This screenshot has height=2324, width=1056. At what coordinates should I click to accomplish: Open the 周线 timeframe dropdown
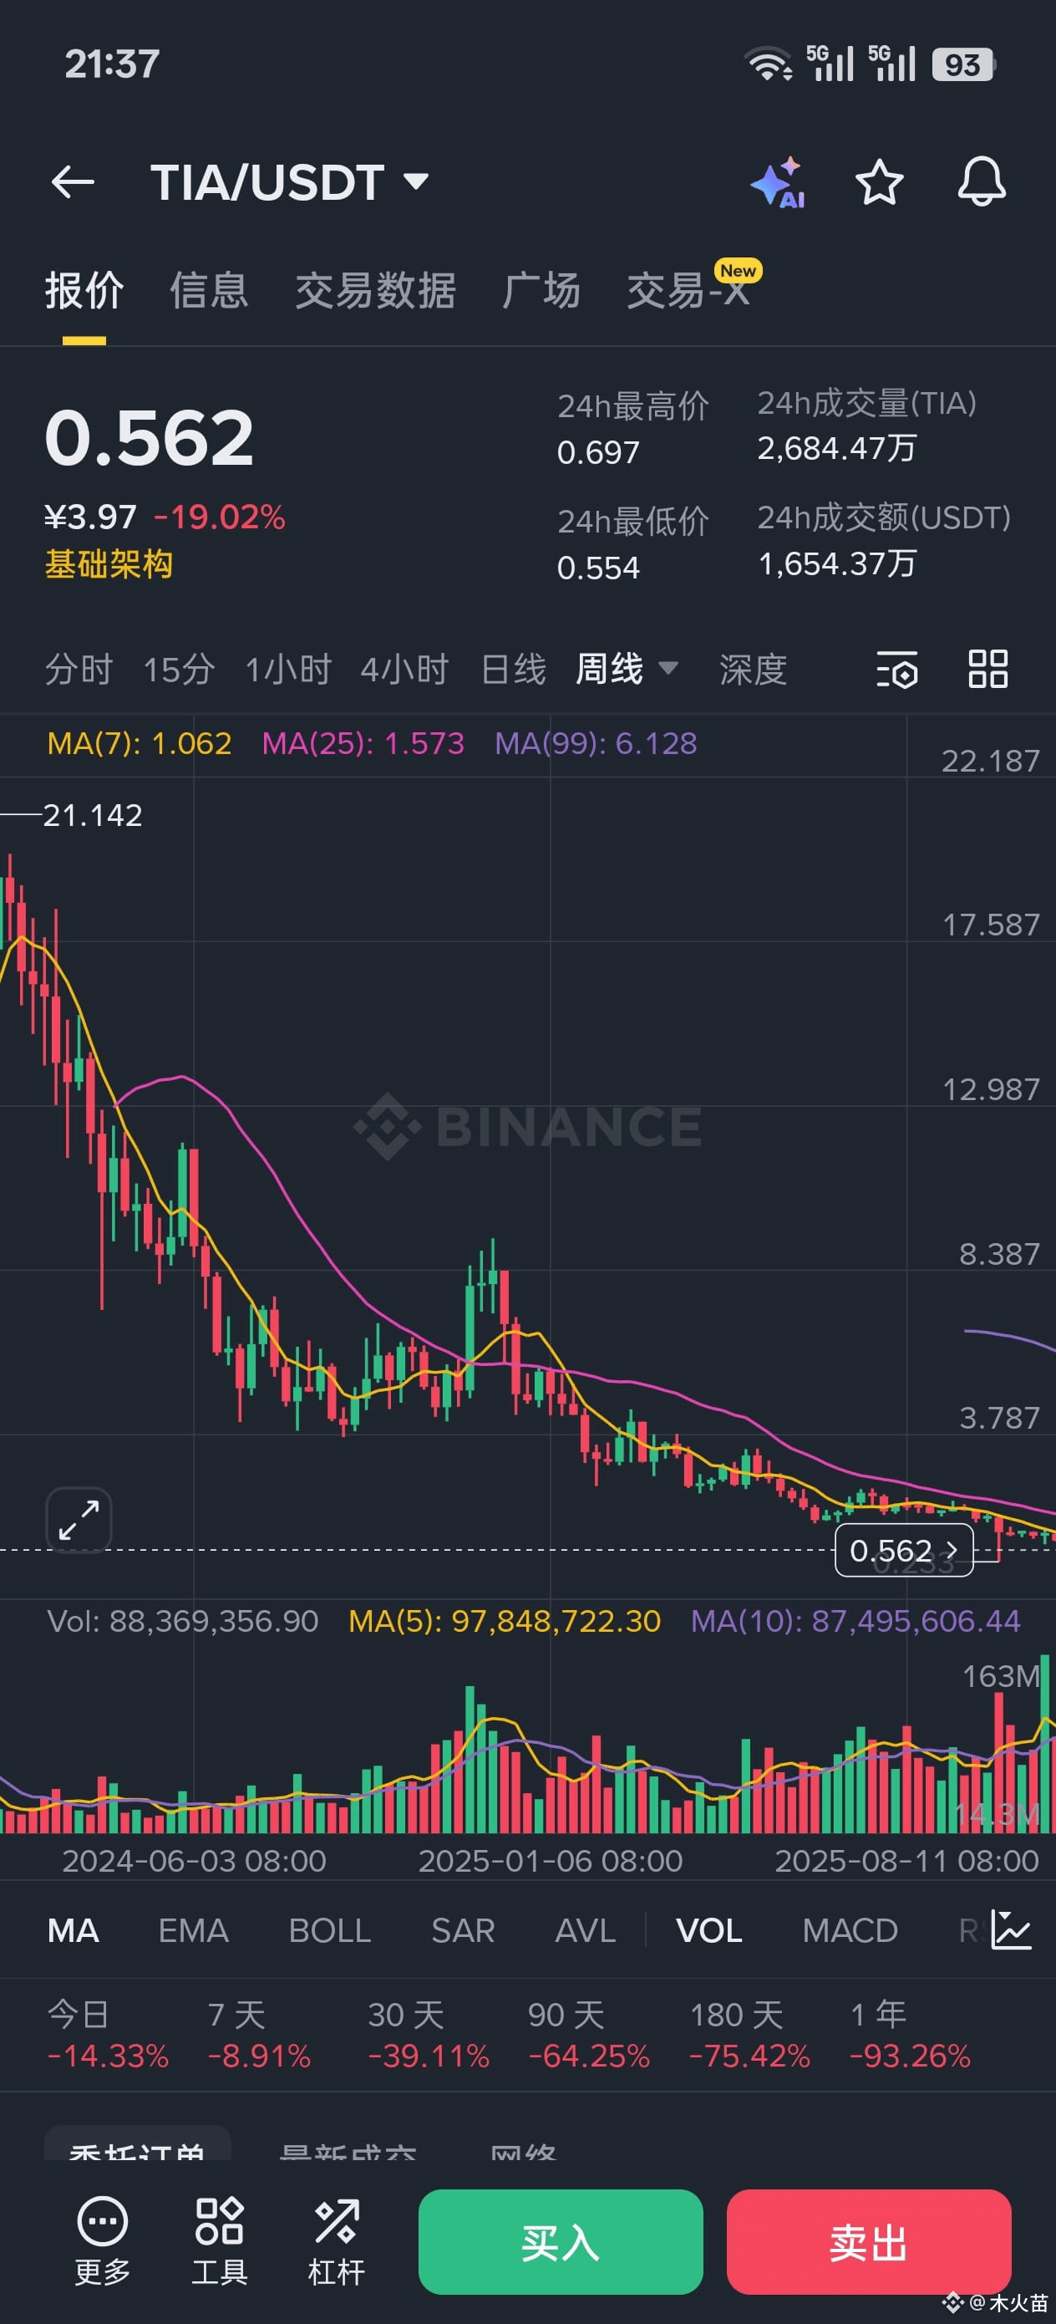point(627,670)
